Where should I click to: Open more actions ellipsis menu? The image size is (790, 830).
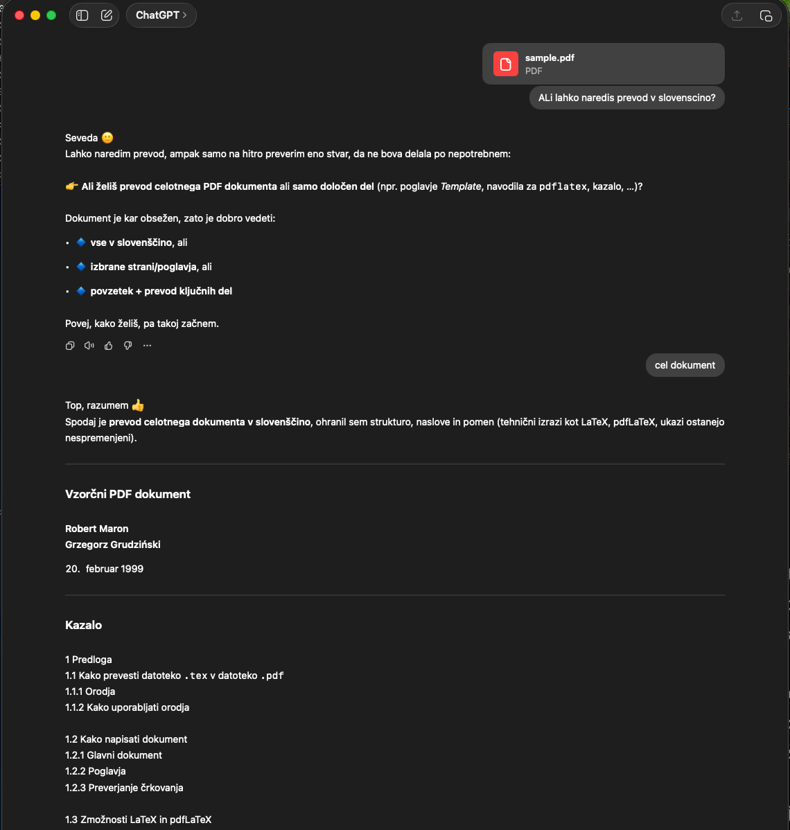pyautogui.click(x=147, y=346)
